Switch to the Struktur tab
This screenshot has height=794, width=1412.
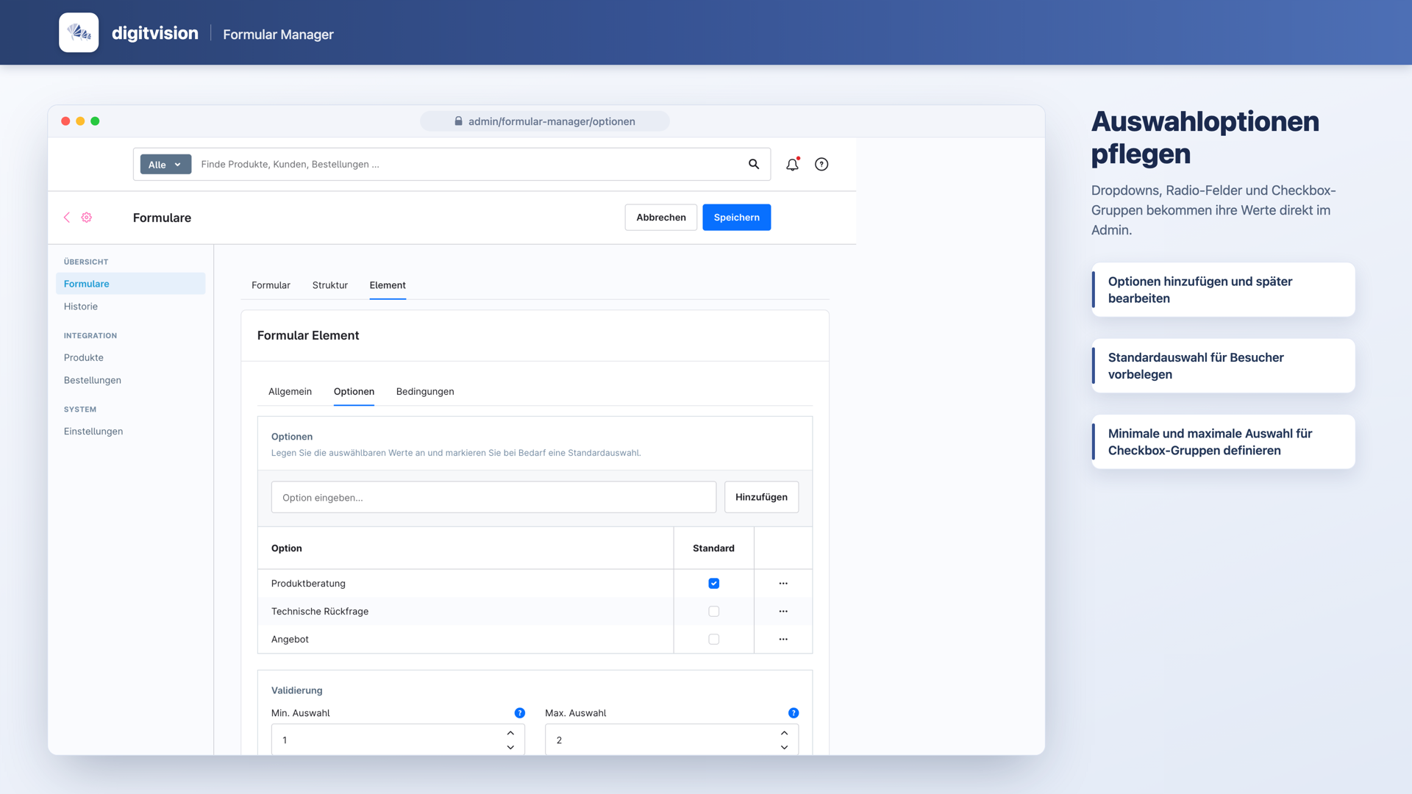(329, 285)
